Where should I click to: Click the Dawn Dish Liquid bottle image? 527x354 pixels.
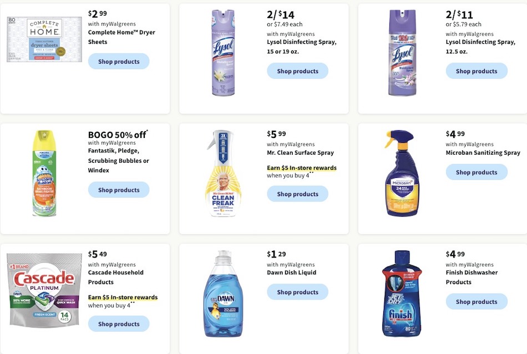coord(223,294)
